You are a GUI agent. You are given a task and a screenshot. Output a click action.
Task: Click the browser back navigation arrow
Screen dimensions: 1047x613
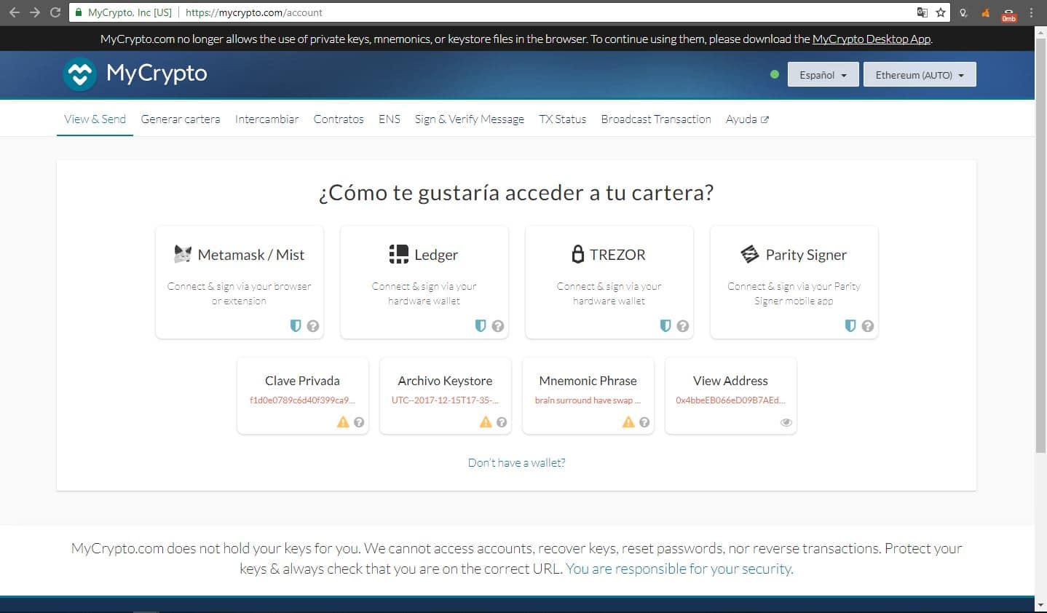14,12
